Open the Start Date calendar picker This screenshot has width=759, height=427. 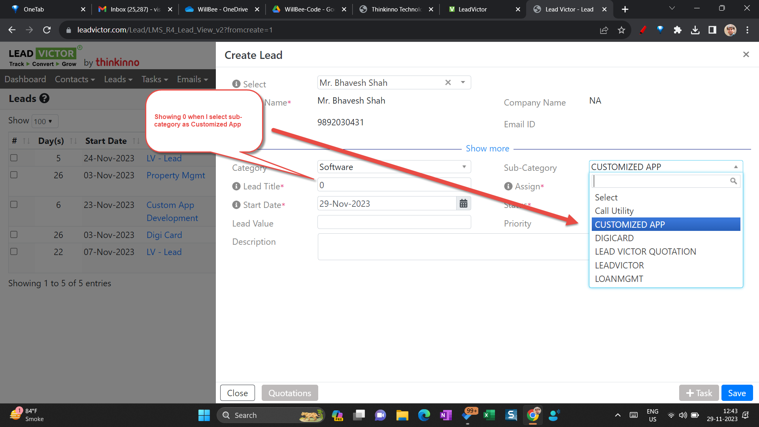point(463,204)
